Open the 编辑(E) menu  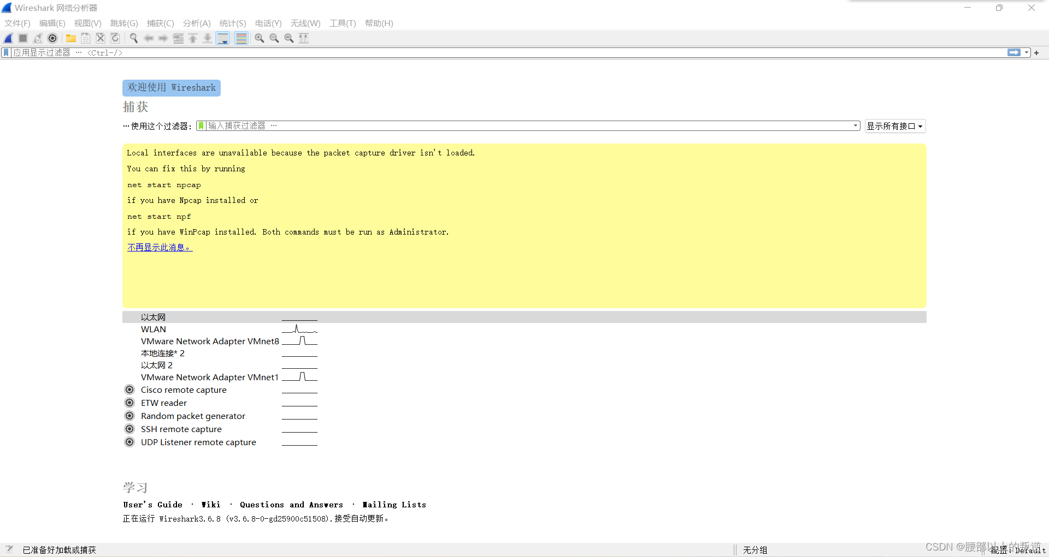pos(52,23)
